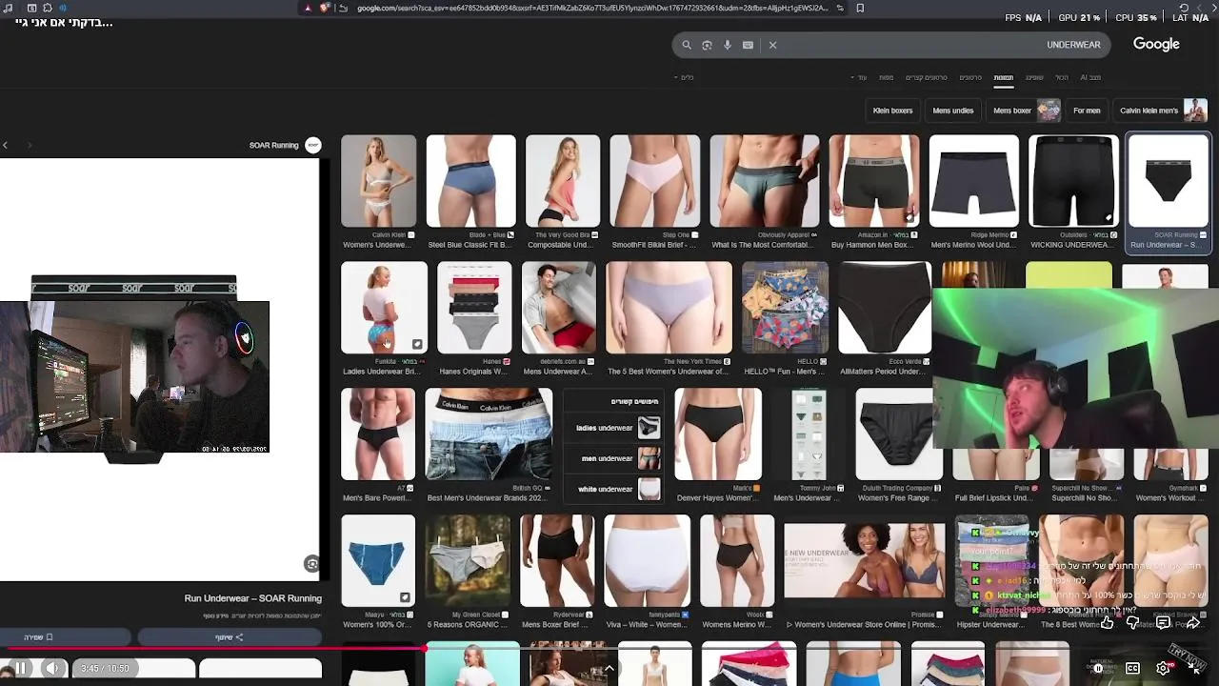Open 'Best Men's Underwear Brands' thumbnail
The width and height of the screenshot is (1219, 686).
pyautogui.click(x=489, y=434)
